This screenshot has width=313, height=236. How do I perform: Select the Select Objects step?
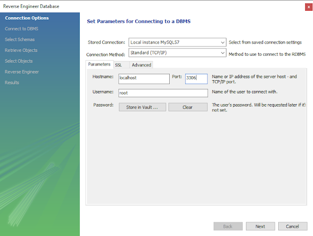[x=19, y=61]
